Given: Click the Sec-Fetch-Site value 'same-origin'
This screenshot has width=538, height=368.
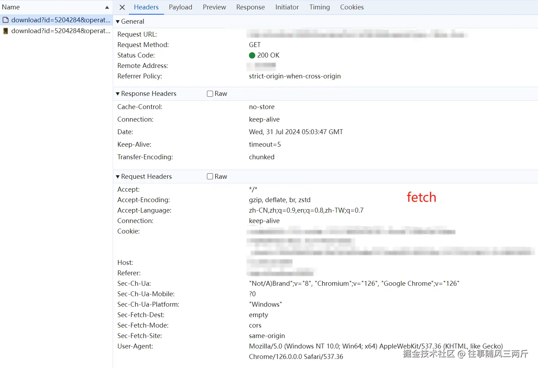Looking at the screenshot, I should pyautogui.click(x=267, y=336).
